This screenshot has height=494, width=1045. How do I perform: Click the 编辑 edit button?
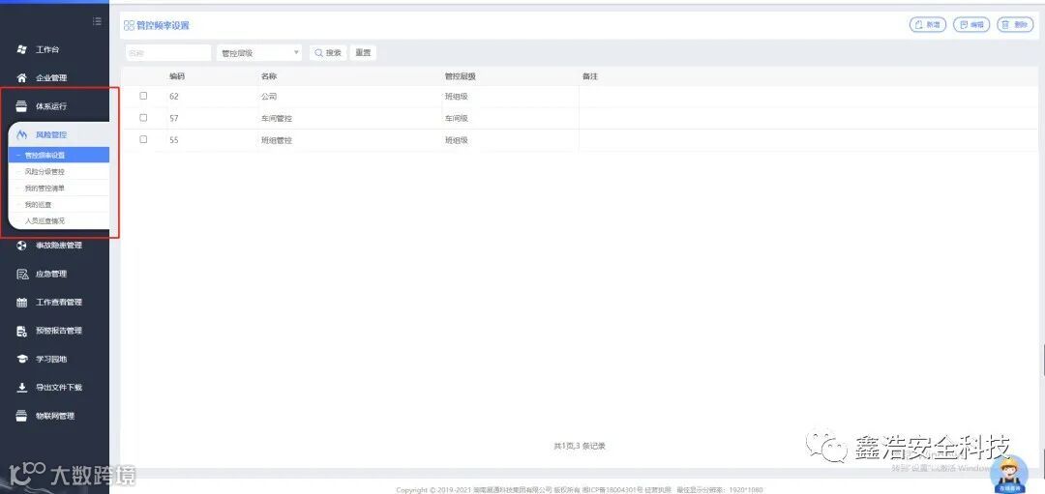click(x=971, y=24)
